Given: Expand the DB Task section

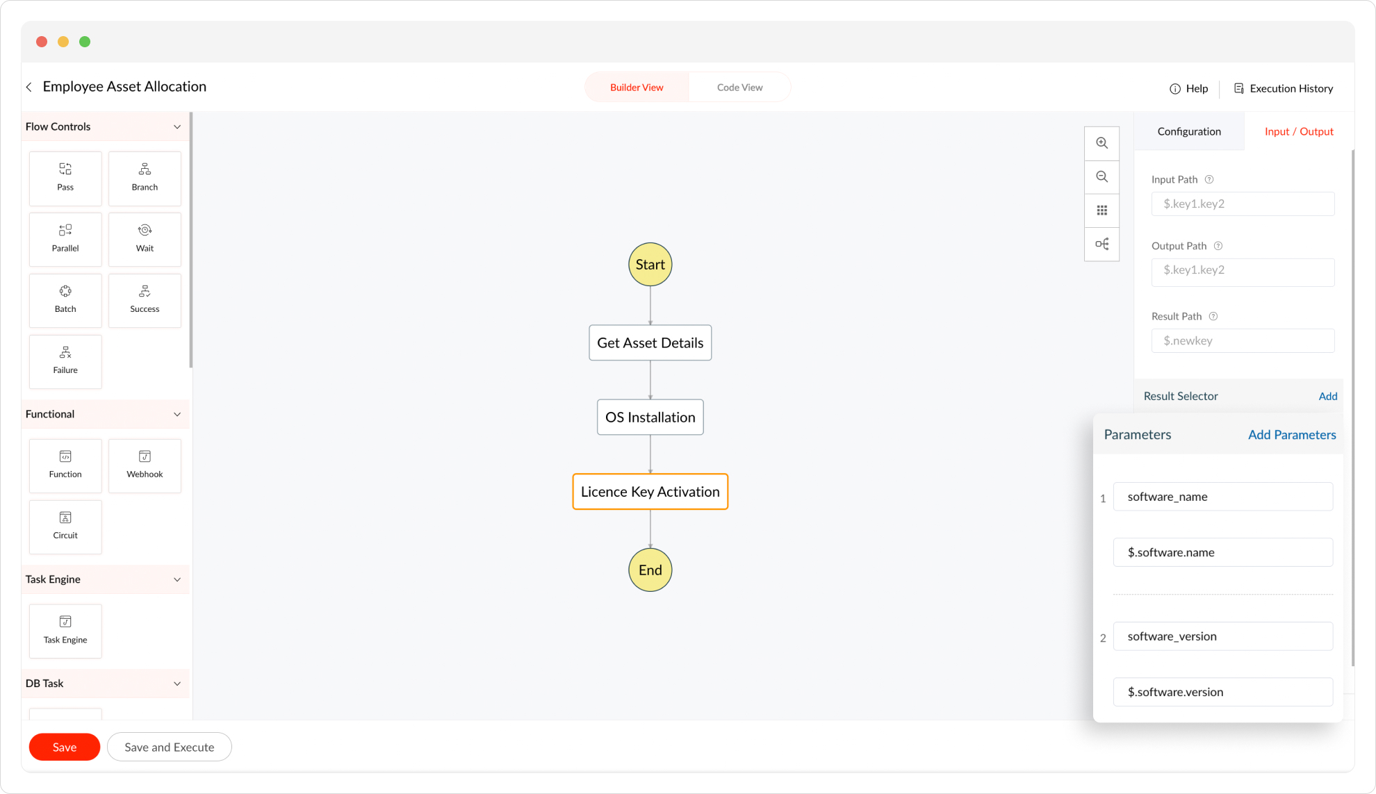Looking at the screenshot, I should click(x=177, y=684).
